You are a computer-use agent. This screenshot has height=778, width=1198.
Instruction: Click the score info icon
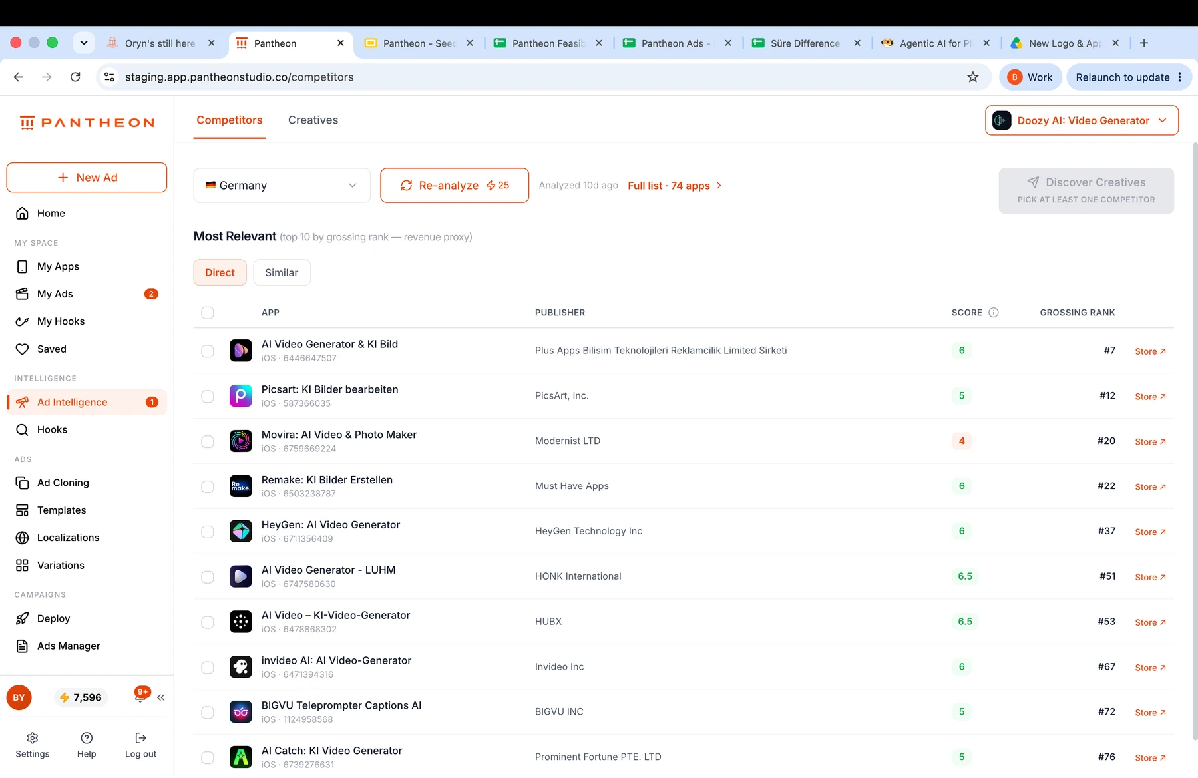coord(994,312)
